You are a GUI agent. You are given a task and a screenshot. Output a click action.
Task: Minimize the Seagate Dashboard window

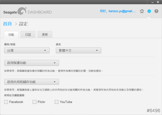tap(153, 2)
